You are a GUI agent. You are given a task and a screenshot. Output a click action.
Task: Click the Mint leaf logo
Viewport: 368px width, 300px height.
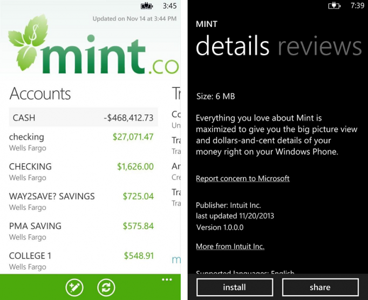pos(28,43)
